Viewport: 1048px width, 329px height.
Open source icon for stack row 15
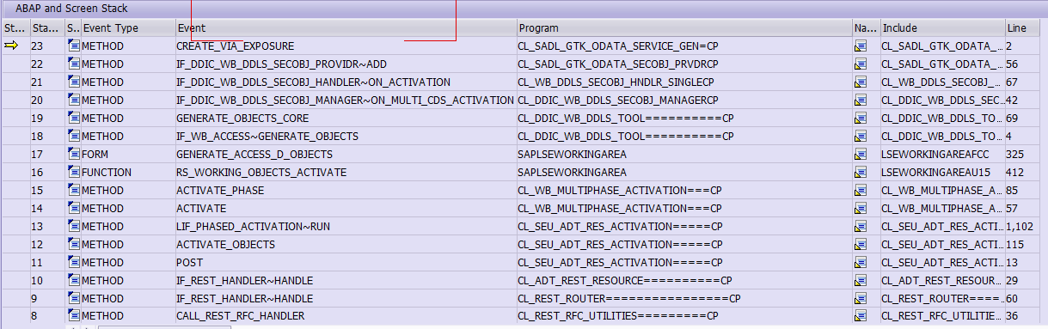coord(73,191)
